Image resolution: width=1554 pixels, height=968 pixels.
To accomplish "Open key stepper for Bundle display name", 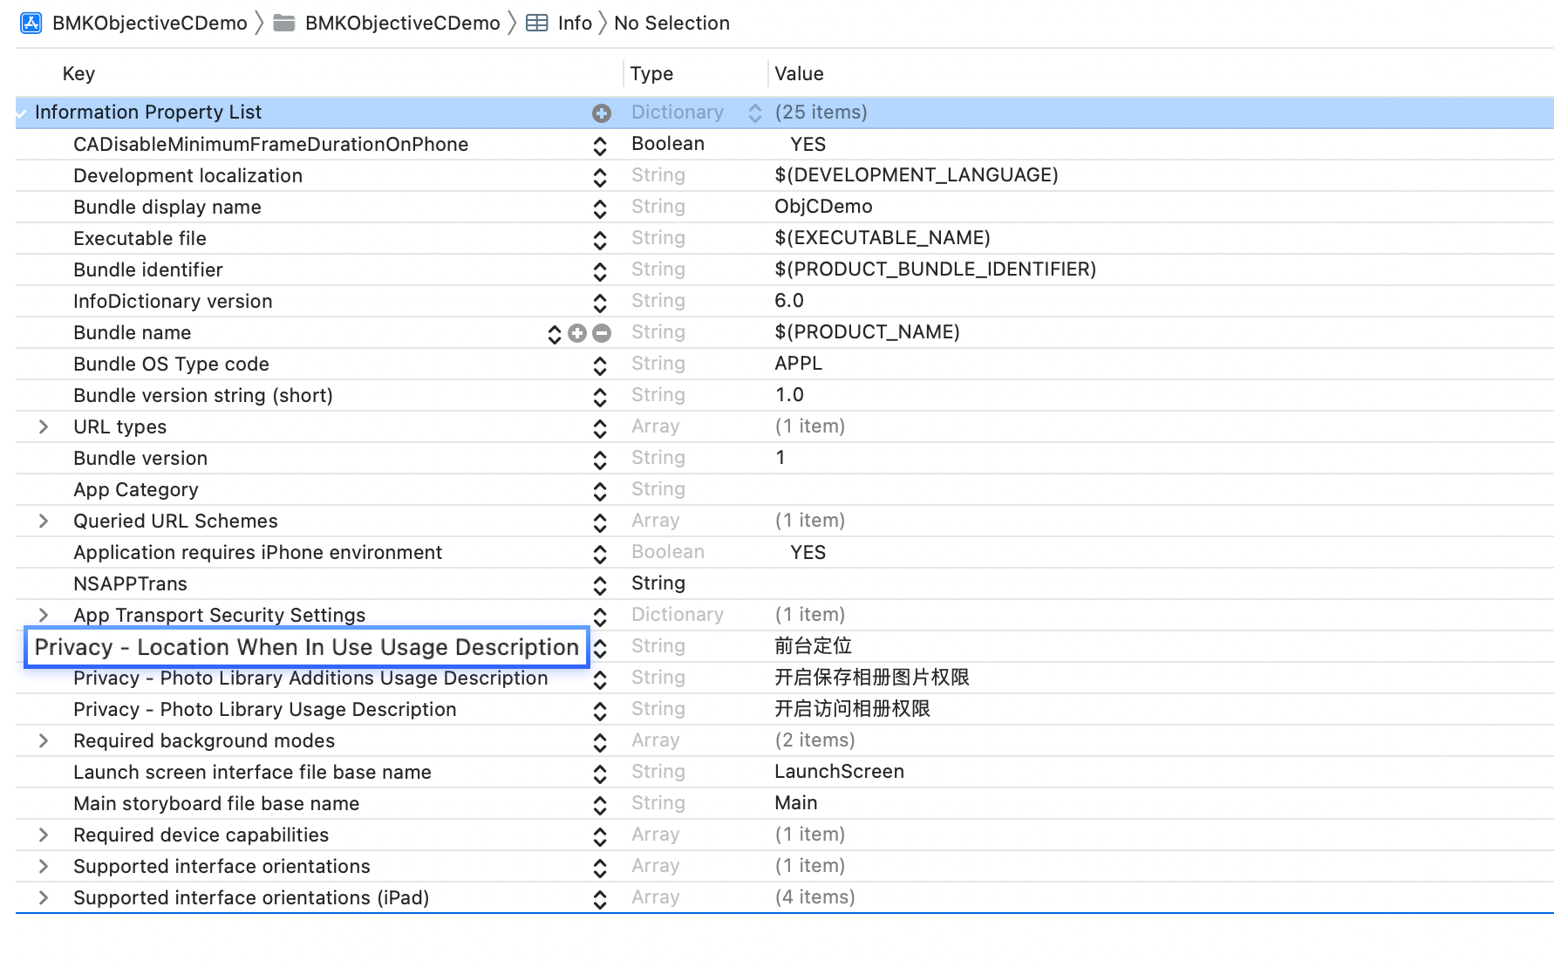I will coord(600,208).
